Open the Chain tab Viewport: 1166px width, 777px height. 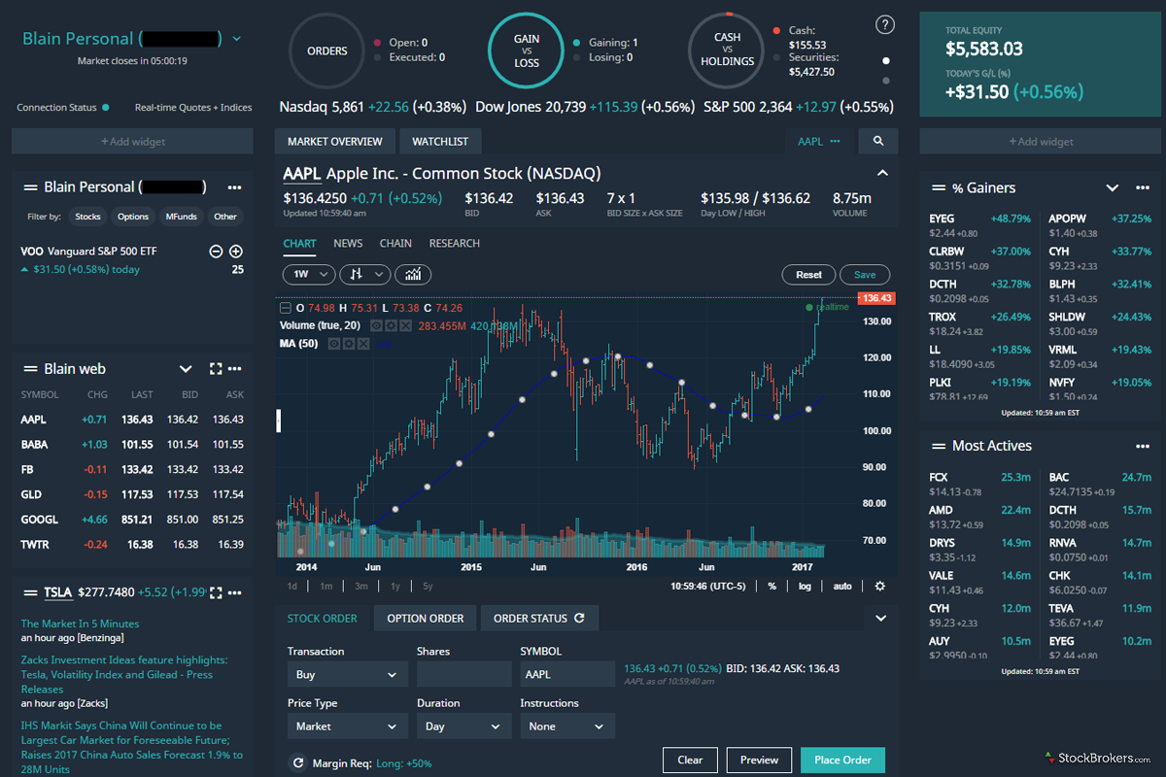click(x=396, y=244)
